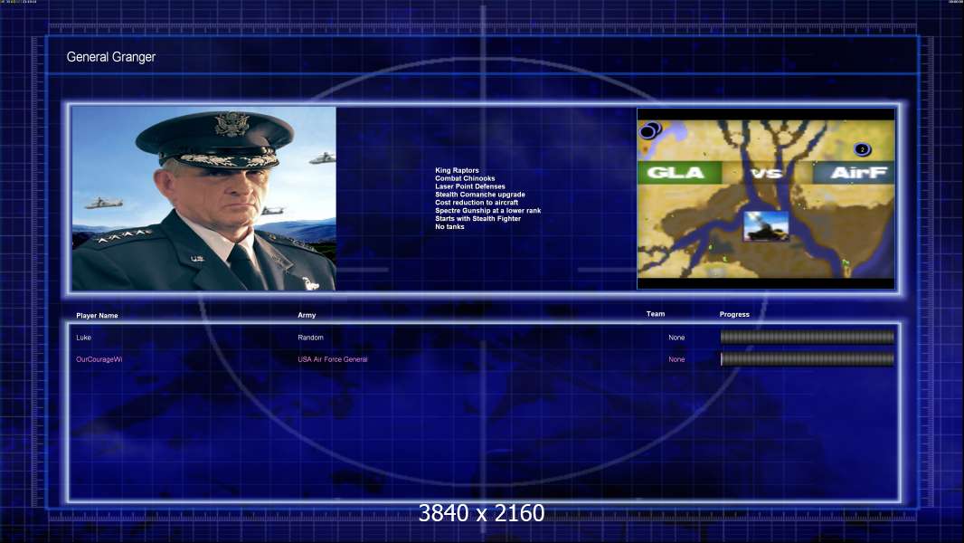Click the General Granger portrait image

[204, 198]
